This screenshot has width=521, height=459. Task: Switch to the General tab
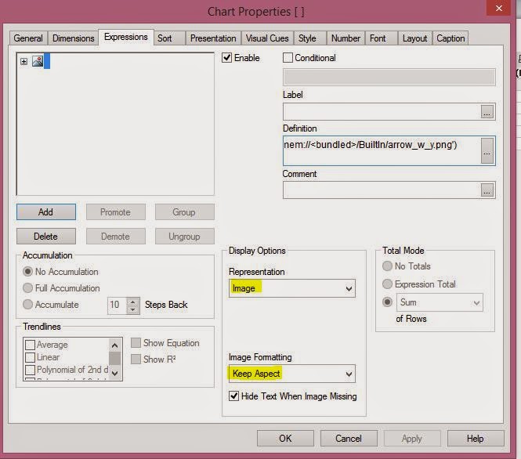(28, 38)
